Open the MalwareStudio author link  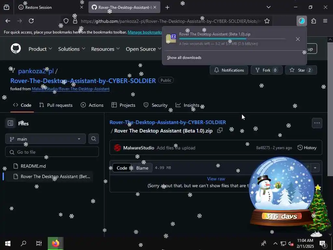[139, 148]
